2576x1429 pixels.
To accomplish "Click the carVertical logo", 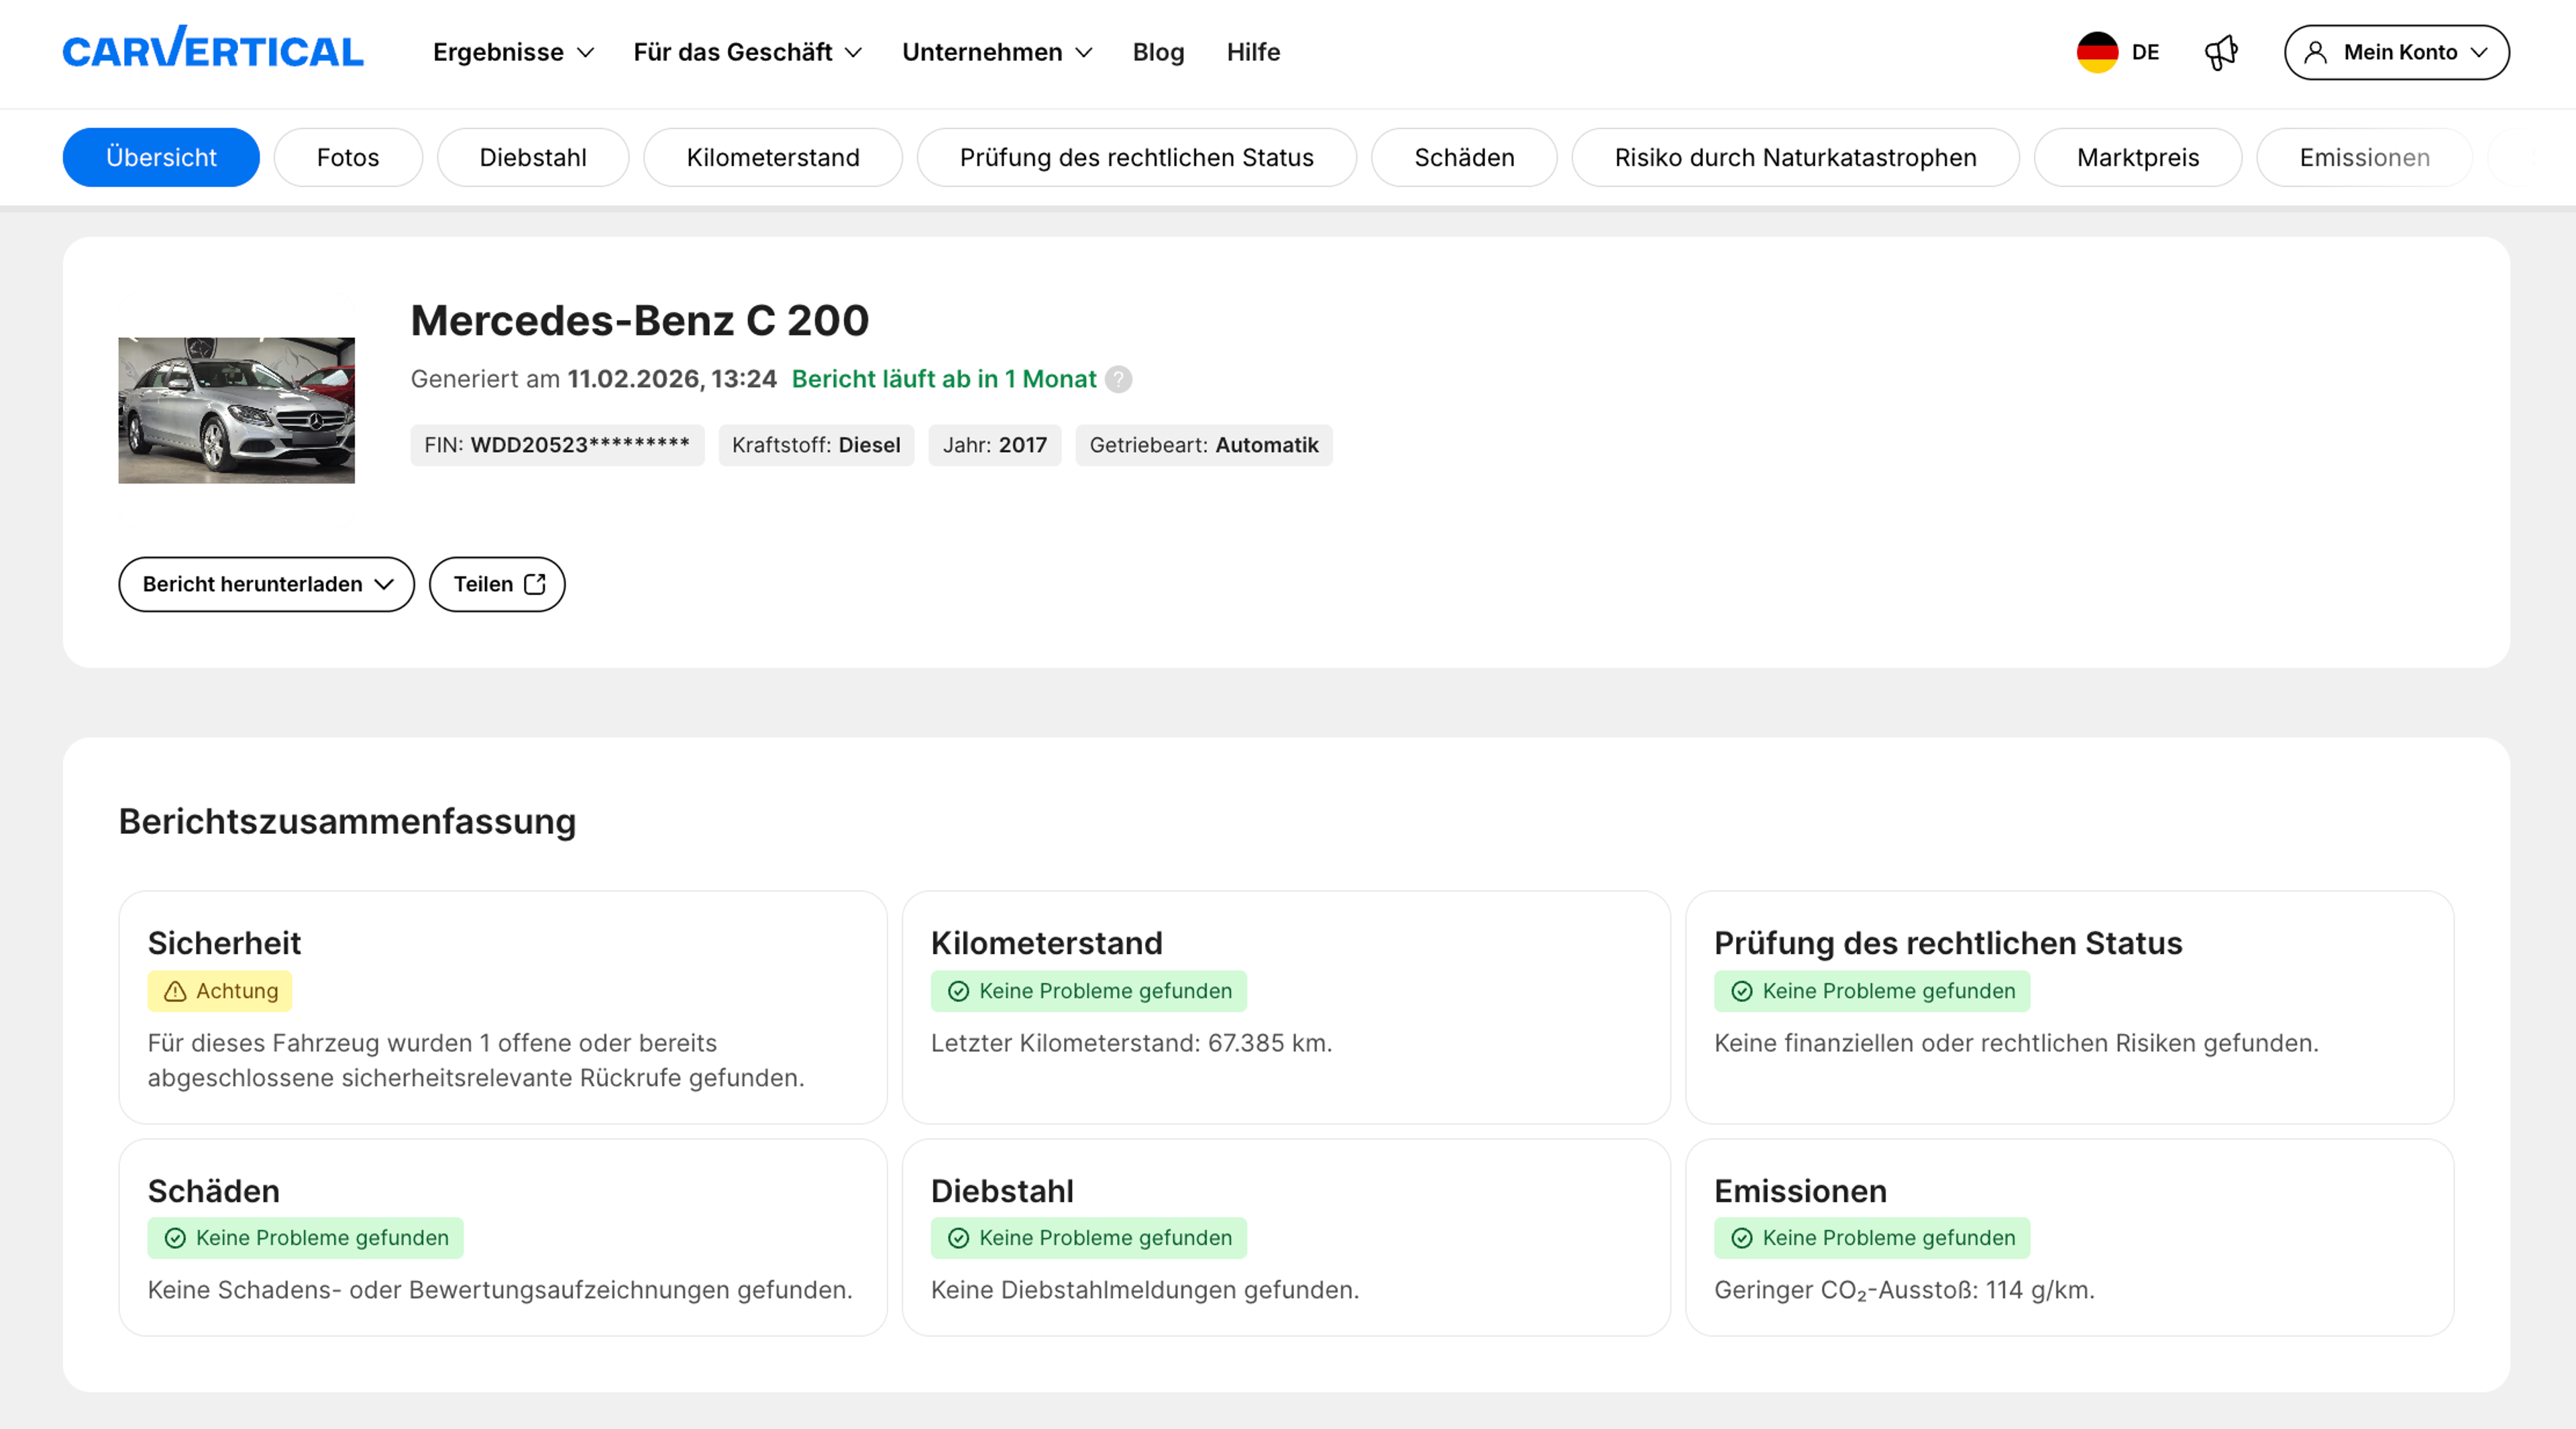I will (213, 50).
